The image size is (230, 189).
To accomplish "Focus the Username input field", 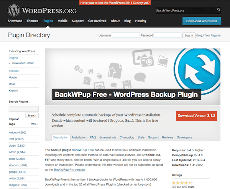I will click(x=126, y=35).
